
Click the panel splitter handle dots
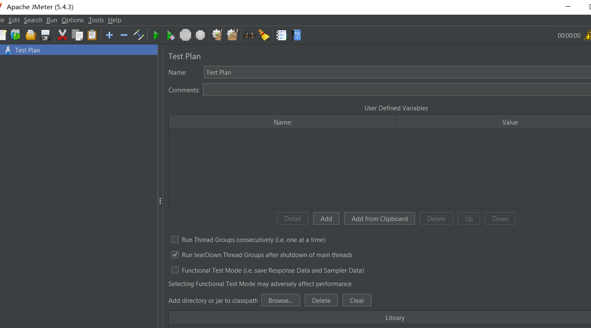[x=160, y=201]
